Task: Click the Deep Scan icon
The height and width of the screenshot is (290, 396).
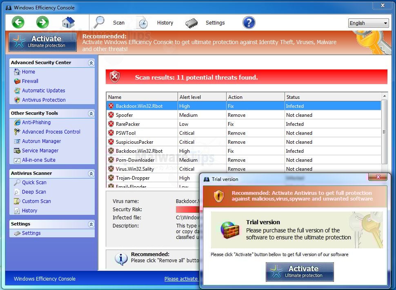Action: 17,192
